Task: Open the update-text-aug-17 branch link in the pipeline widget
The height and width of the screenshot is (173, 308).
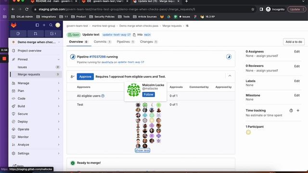Action: point(131,62)
